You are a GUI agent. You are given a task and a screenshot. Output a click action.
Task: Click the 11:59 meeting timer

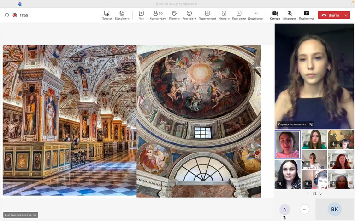point(24,15)
